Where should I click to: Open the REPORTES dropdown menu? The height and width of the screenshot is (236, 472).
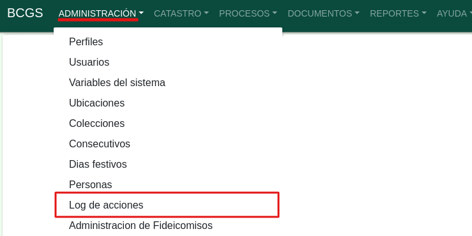[x=398, y=13]
